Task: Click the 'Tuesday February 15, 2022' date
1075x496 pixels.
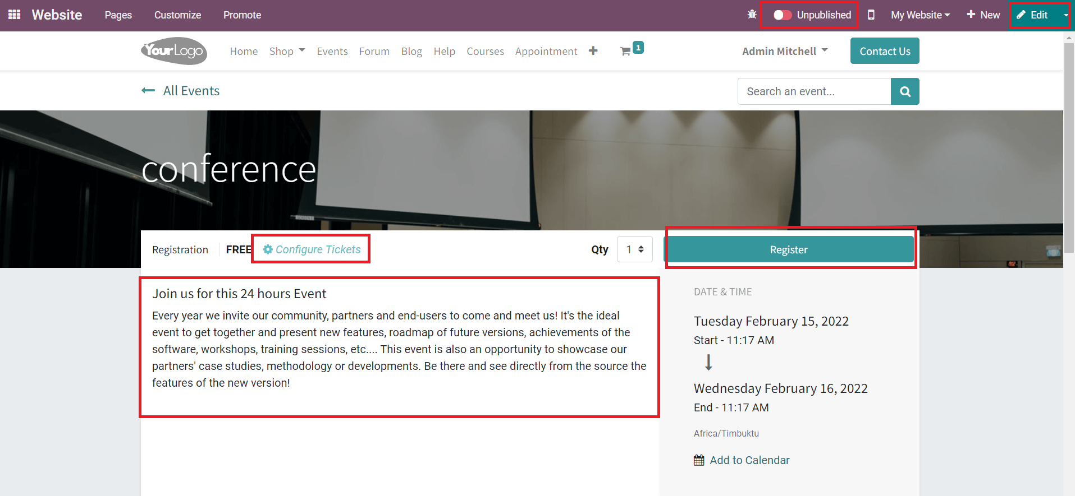Action: point(771,321)
